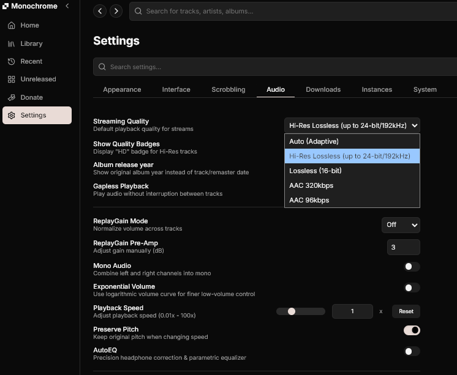Image resolution: width=457 pixels, height=375 pixels.
Task: Disable the Preserve Pitch toggle
Action: tap(412, 330)
